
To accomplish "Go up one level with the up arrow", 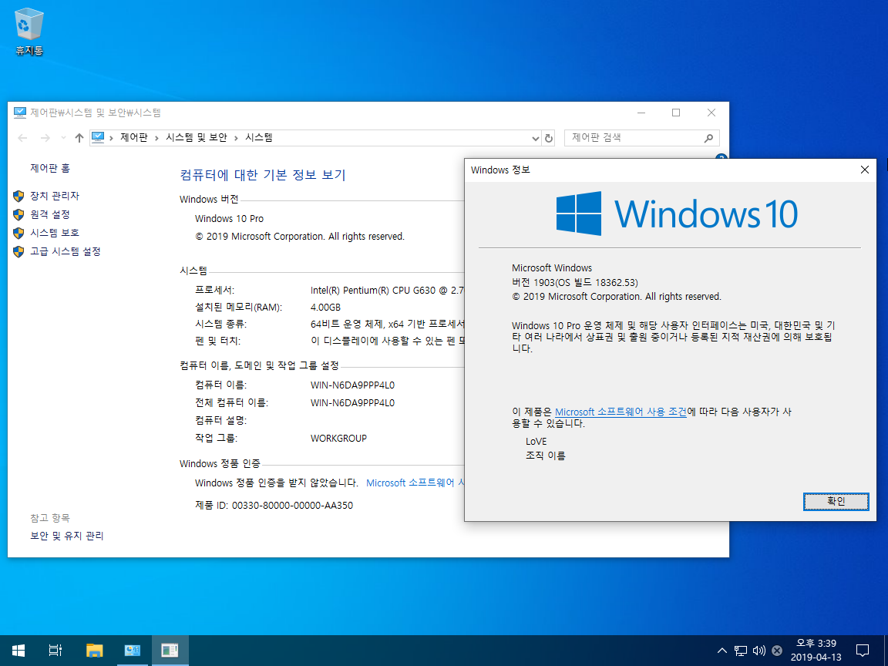I will pyautogui.click(x=79, y=138).
